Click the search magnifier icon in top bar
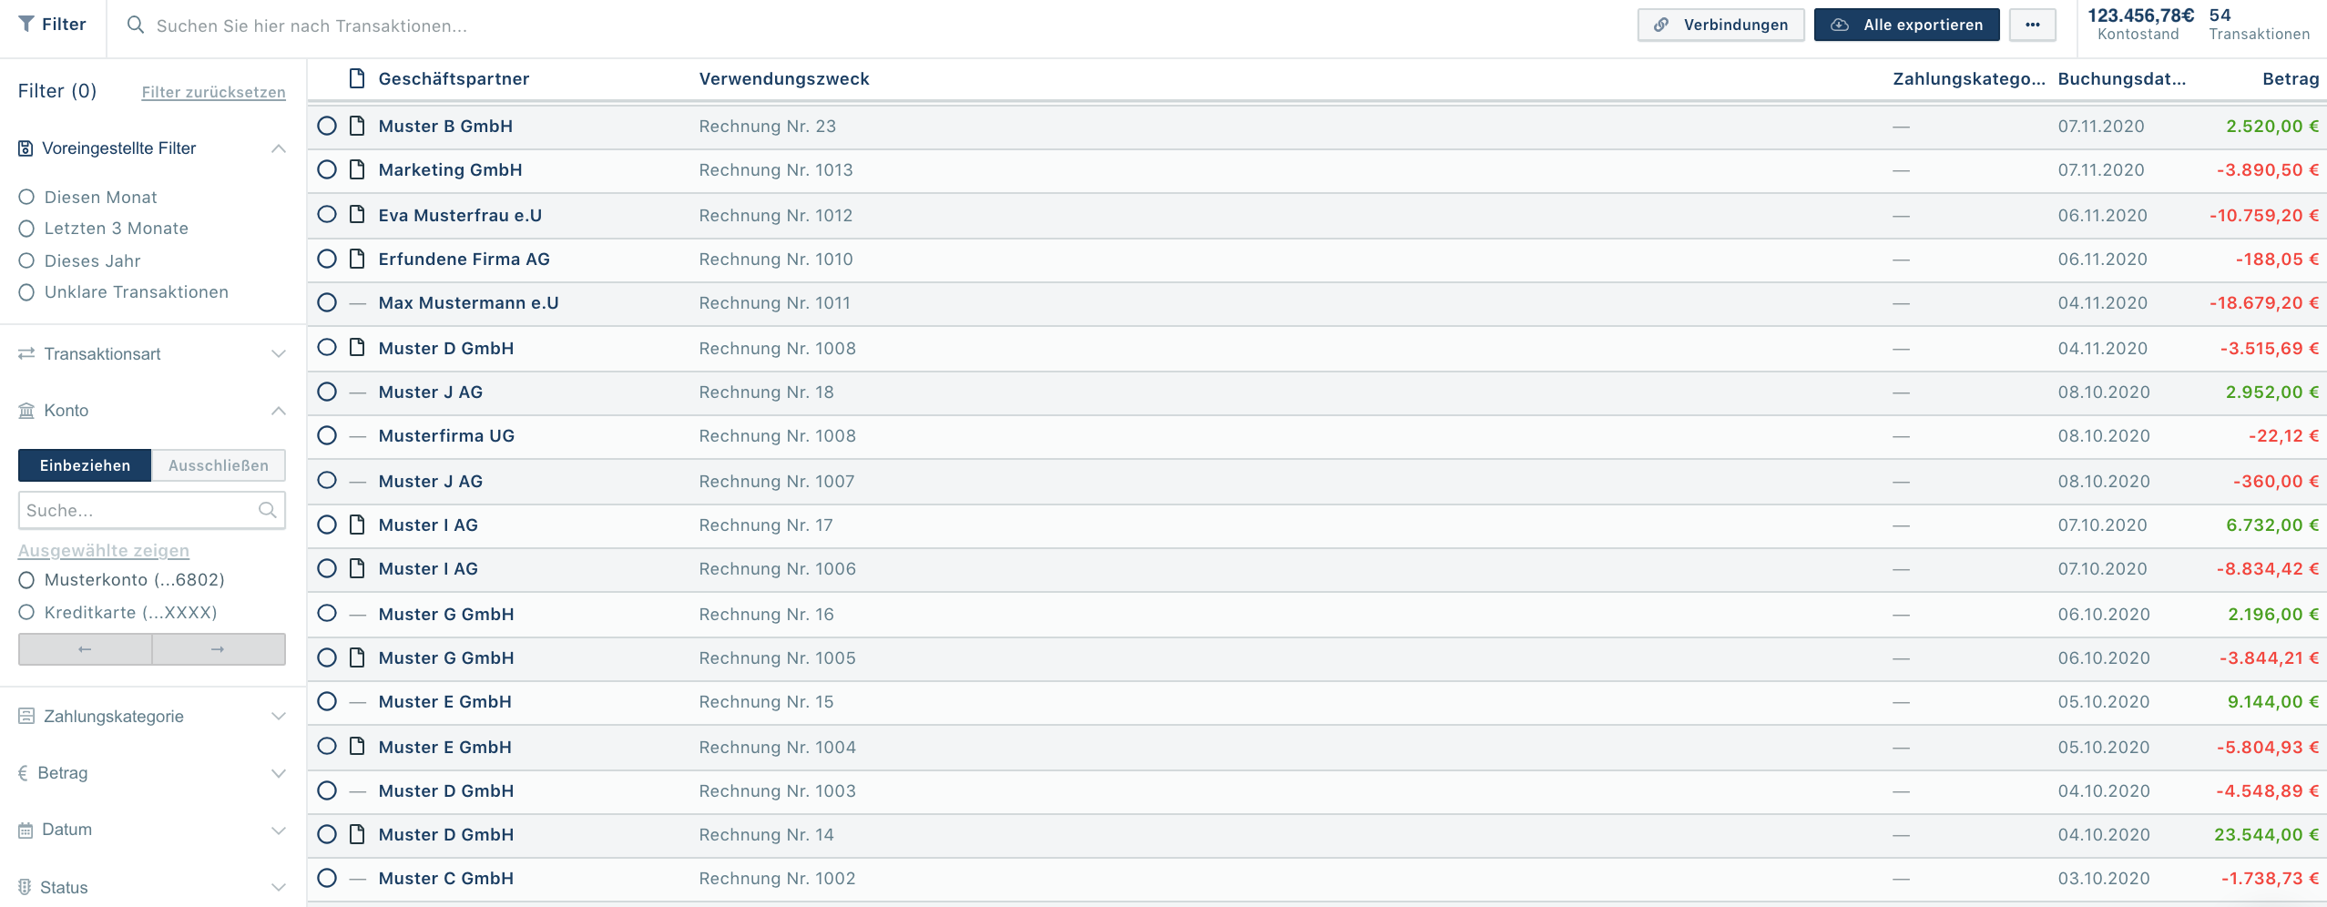Image resolution: width=2327 pixels, height=907 pixels. 136,25
